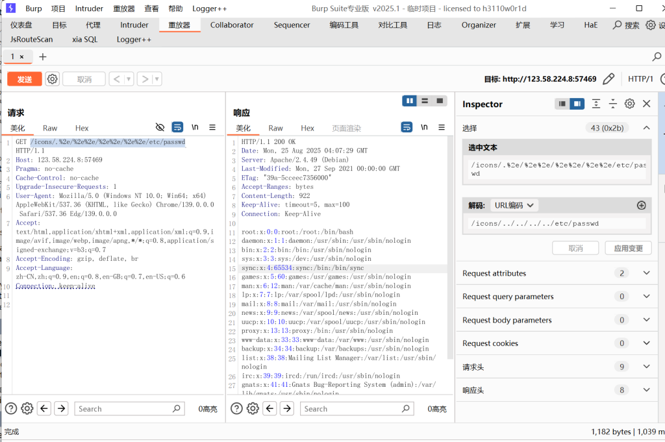Screen dimensions: 665x442
Task: Switch to the xia SQL tab
Action: click(x=84, y=40)
